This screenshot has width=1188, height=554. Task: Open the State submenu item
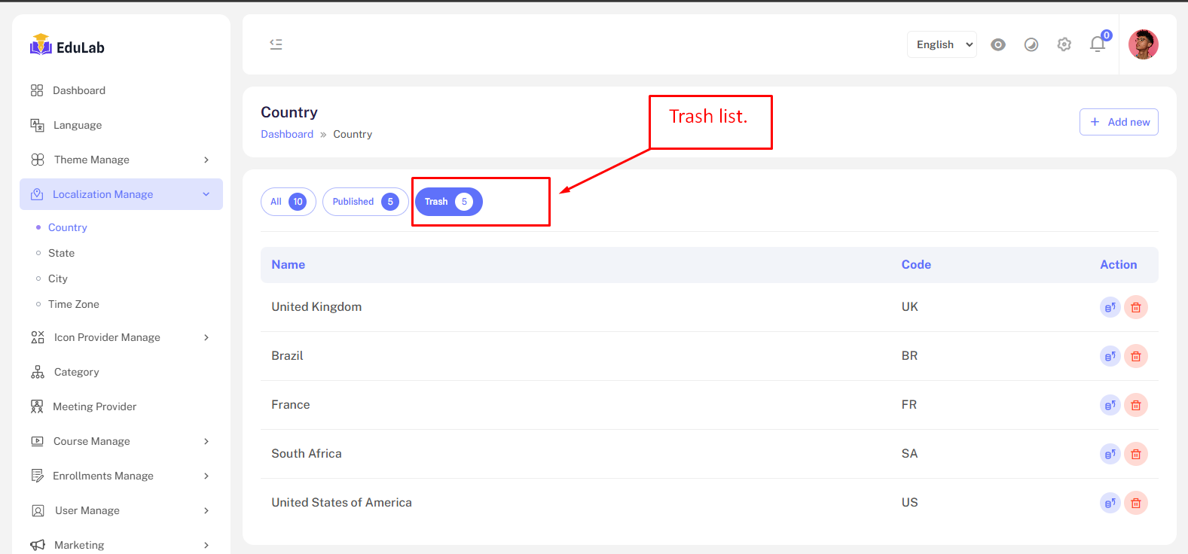click(x=61, y=253)
